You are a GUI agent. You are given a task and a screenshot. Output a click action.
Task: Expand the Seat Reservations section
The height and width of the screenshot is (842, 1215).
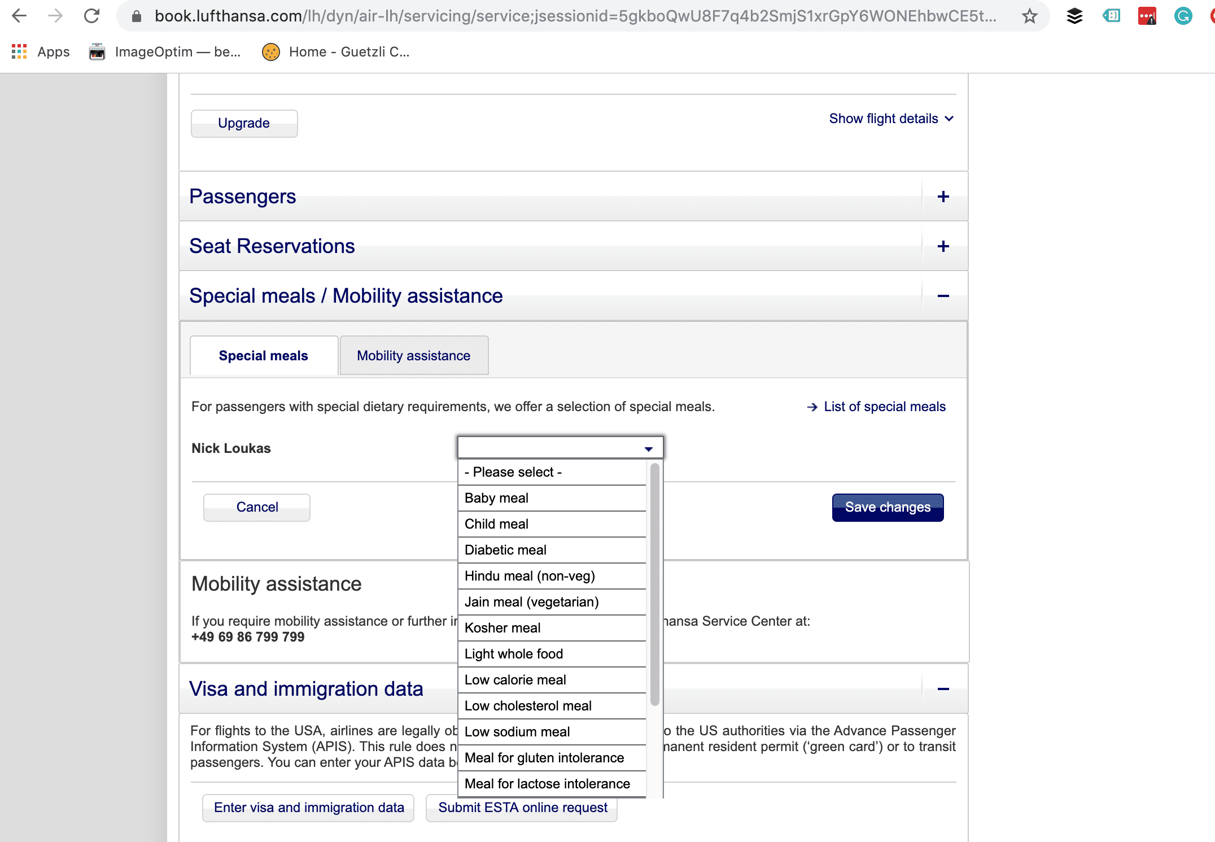[x=943, y=246]
